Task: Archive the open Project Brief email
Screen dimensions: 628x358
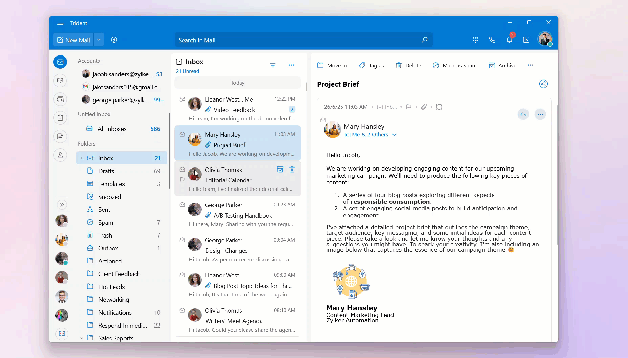Action: click(x=502, y=65)
